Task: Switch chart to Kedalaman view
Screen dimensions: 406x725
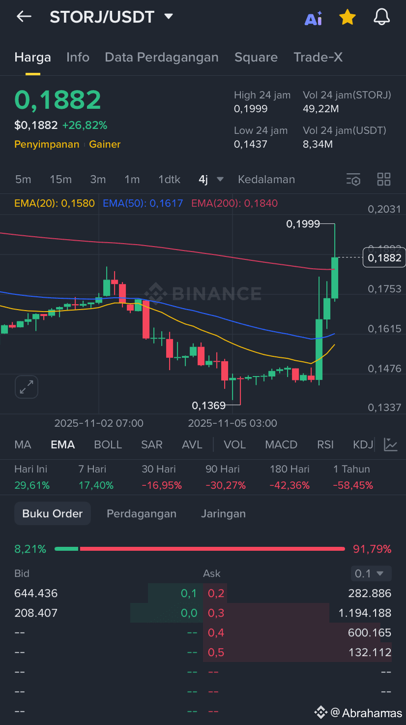Action: [x=266, y=179]
